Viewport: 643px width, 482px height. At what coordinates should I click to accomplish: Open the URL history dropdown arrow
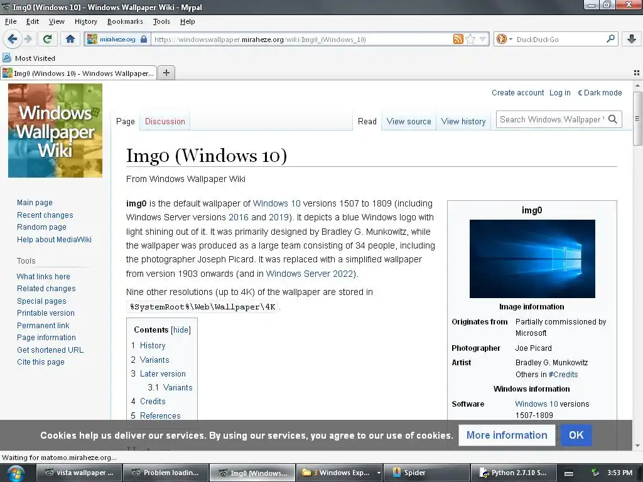(483, 40)
